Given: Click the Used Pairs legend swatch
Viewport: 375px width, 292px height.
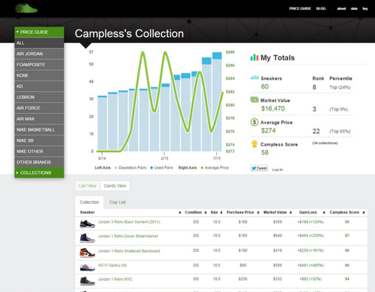Looking at the screenshot, I should [x=152, y=168].
